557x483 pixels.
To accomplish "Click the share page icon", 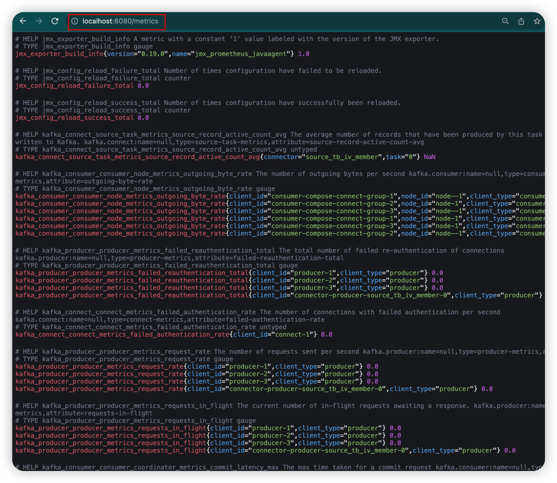I will coord(521,21).
